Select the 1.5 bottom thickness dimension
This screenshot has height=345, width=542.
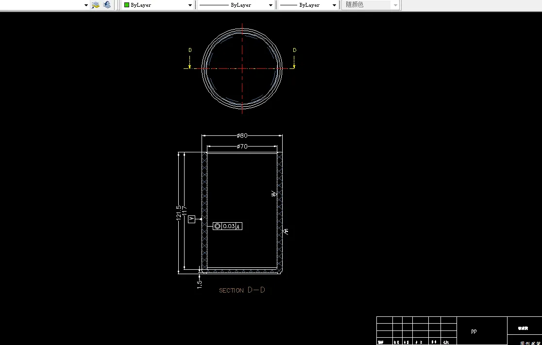(200, 284)
